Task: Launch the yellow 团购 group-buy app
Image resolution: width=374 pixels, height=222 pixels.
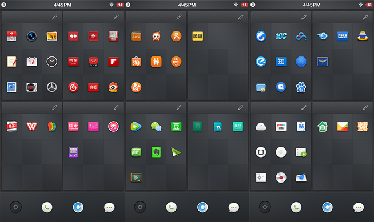Action: click(198, 36)
